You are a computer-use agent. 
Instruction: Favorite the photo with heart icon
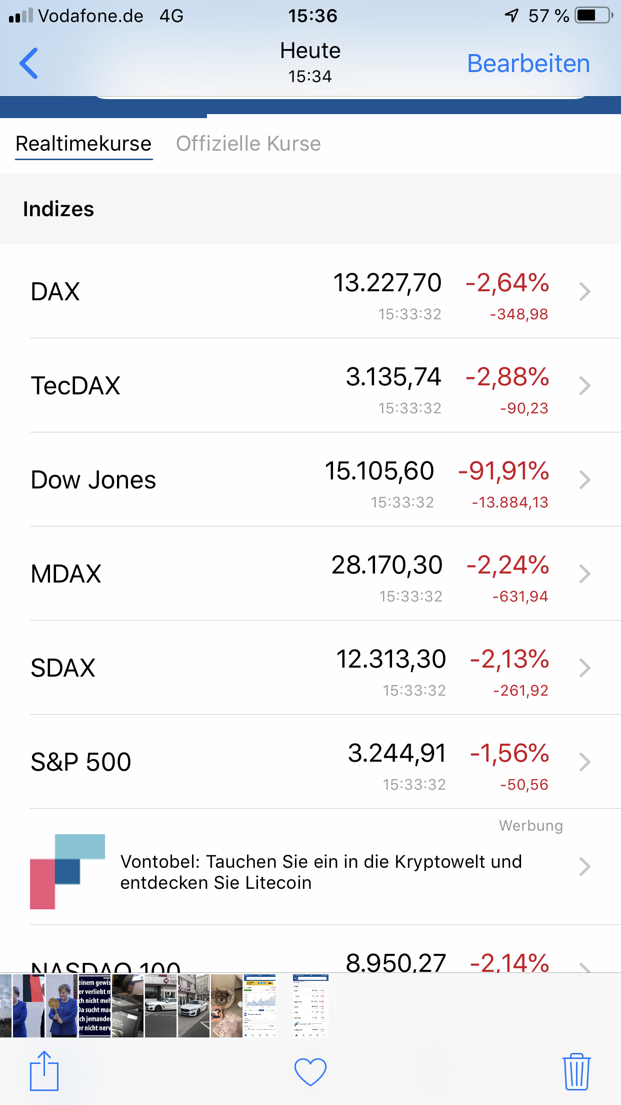point(310,1071)
